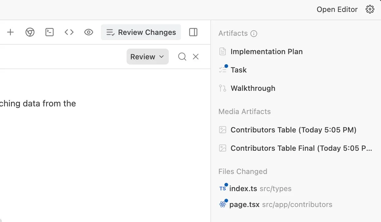Click the Open Editor button
This screenshot has height=222, width=381.
click(x=337, y=9)
